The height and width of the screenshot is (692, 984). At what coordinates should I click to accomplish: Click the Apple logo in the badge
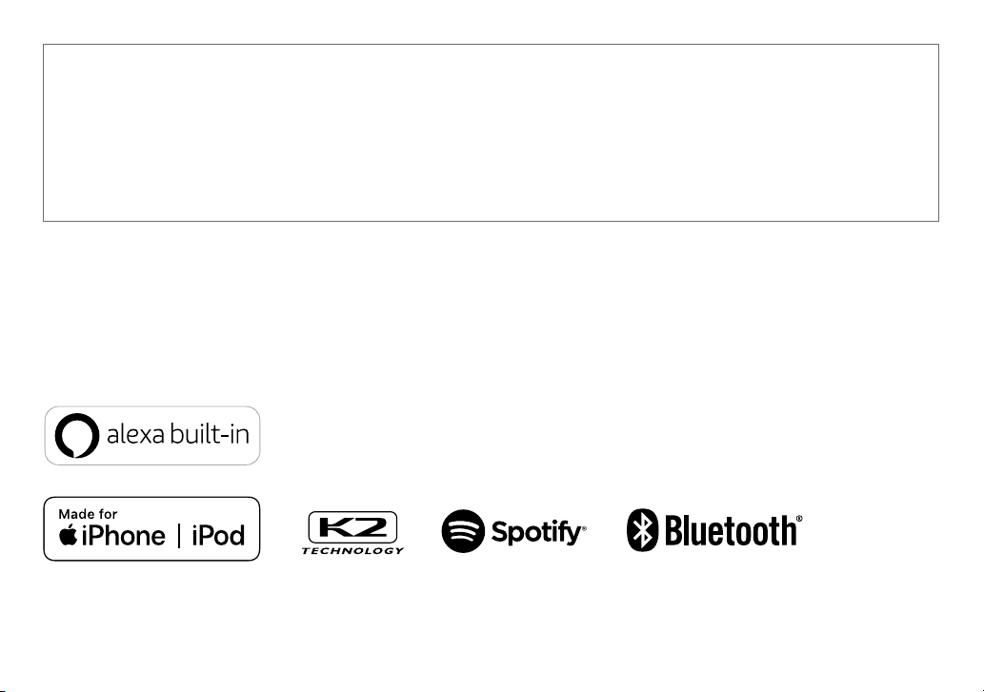[x=68, y=535]
